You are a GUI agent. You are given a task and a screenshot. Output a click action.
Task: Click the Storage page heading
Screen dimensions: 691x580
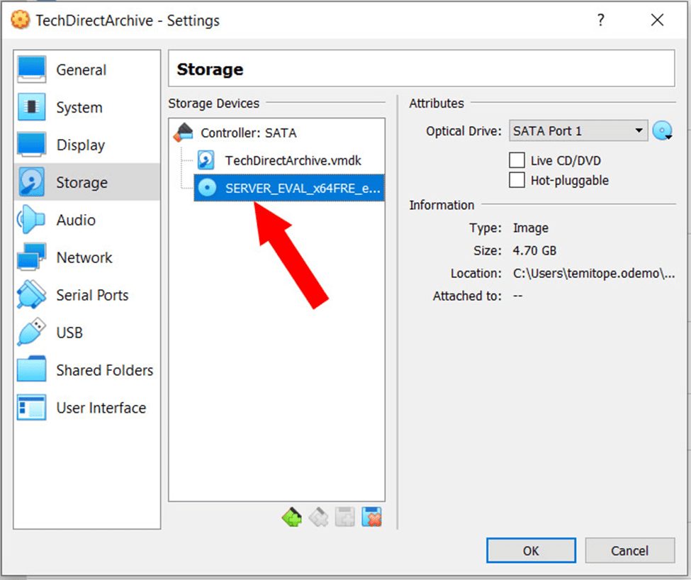coord(210,69)
